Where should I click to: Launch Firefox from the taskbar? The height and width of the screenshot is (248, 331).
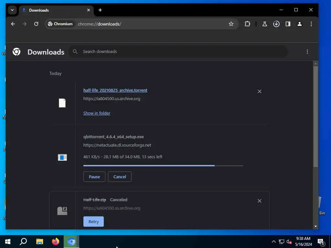coord(56,242)
